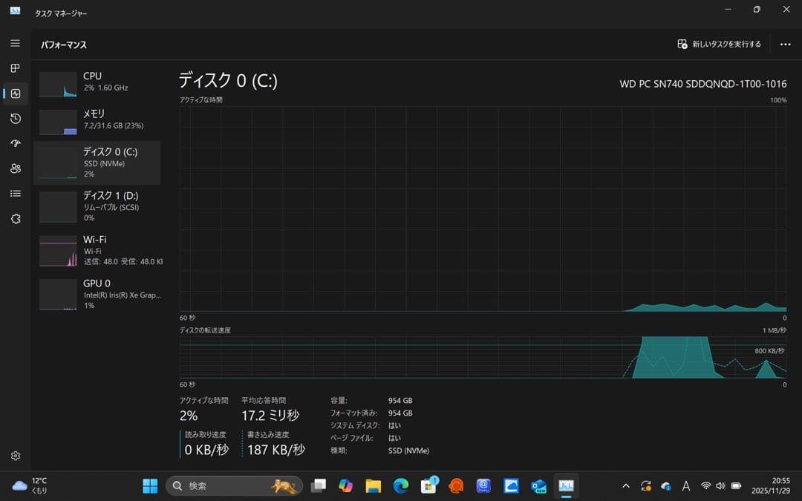The height and width of the screenshot is (501, 802).
Task: Open the Services page
Action: (15, 218)
